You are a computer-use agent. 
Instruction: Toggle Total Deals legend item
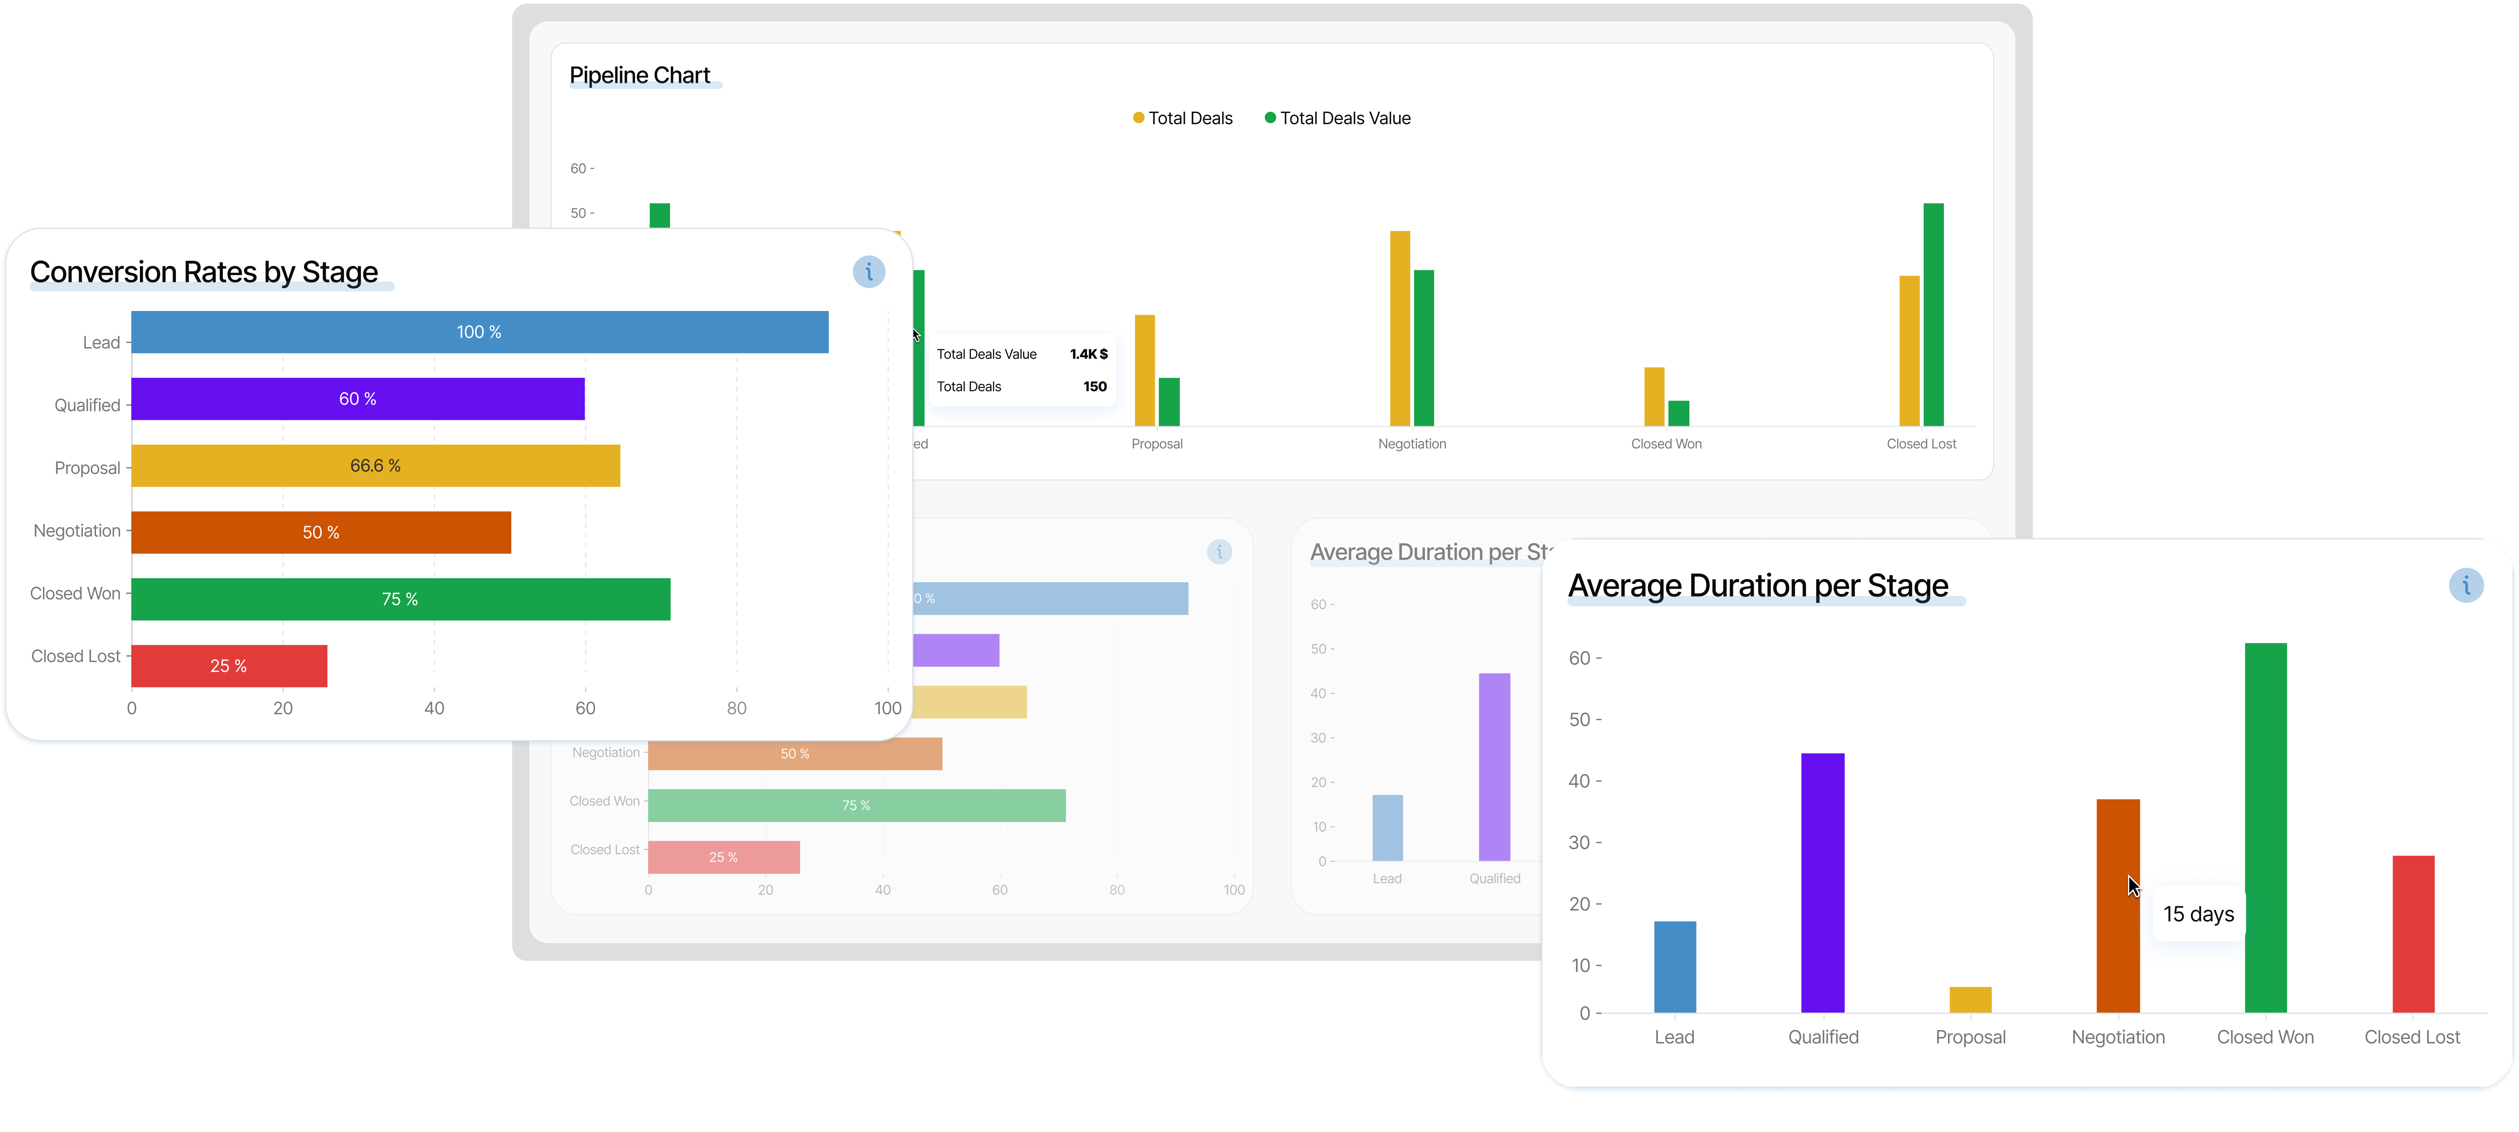[x=1182, y=118]
